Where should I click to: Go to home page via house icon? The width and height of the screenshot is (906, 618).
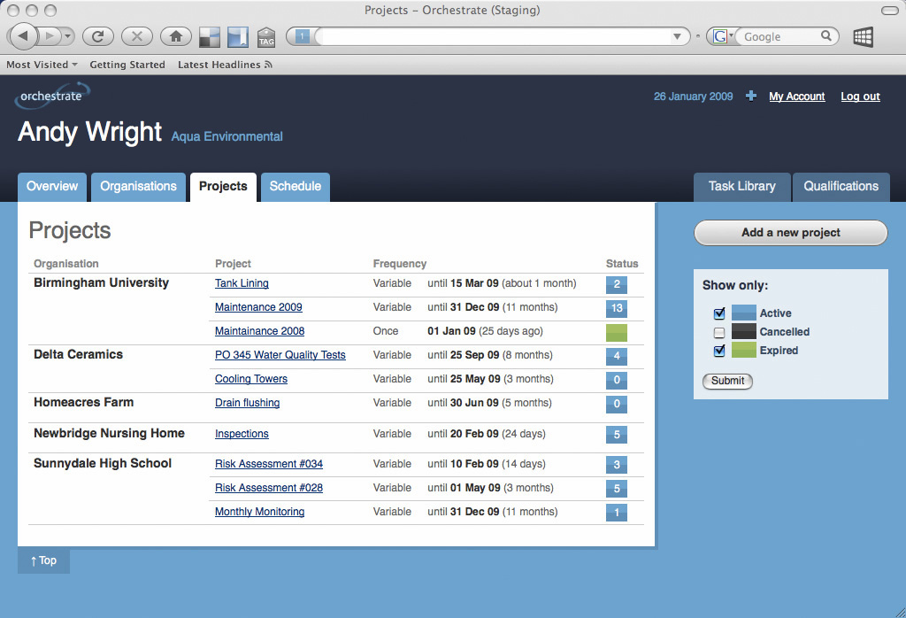pyautogui.click(x=176, y=36)
